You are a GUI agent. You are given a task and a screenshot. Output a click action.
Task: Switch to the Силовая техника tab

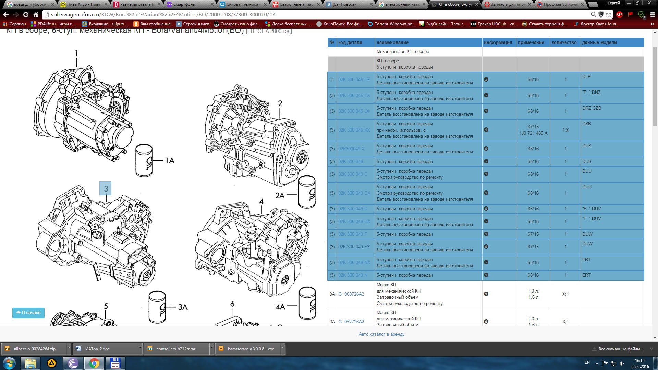[242, 4]
